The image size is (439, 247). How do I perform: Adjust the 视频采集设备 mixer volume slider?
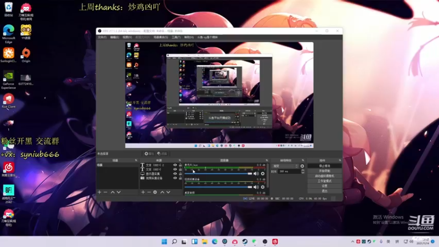(x=218, y=187)
